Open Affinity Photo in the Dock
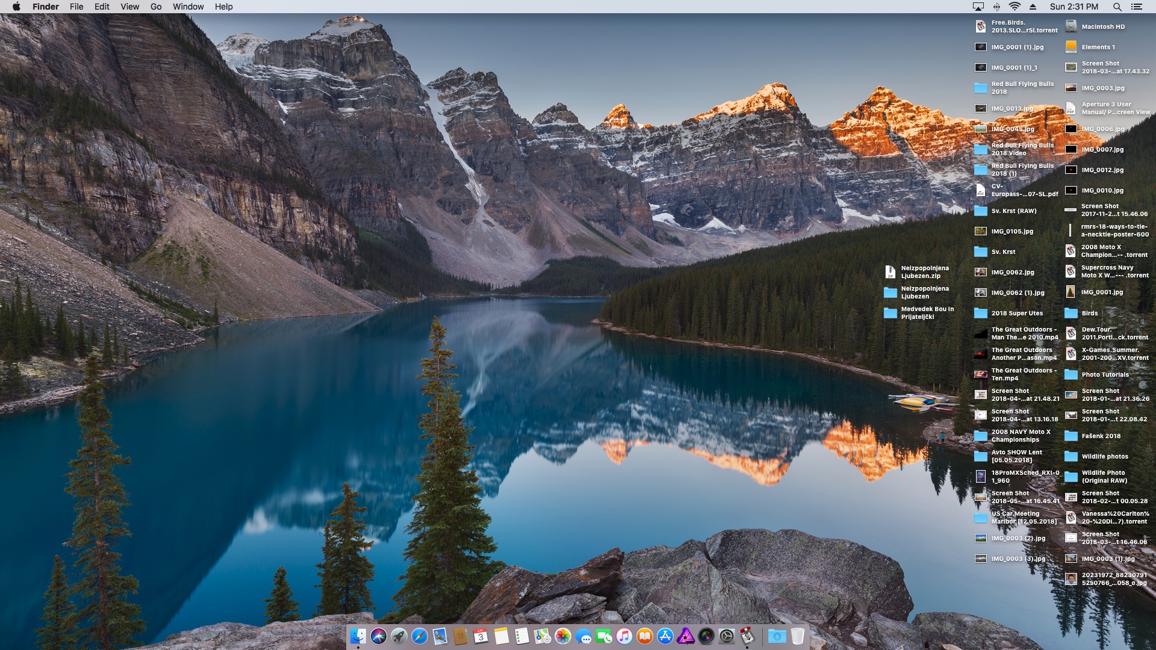Viewport: 1156px width, 650px height. 686,636
